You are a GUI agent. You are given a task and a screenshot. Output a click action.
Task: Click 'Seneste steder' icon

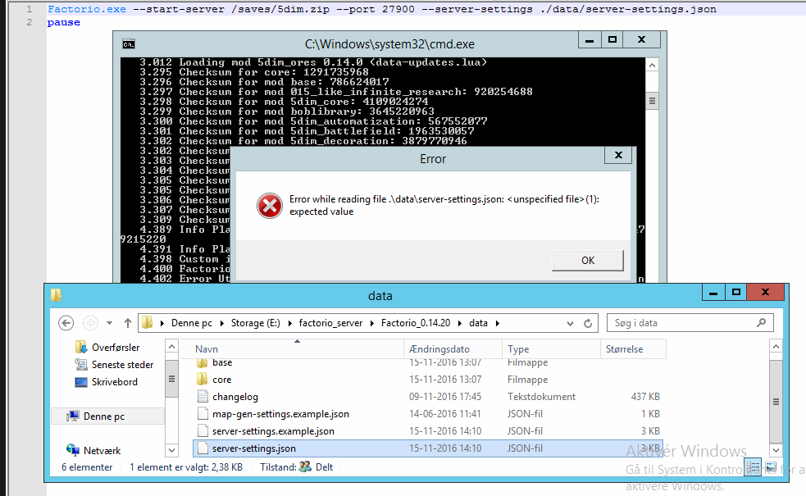pyautogui.click(x=80, y=365)
